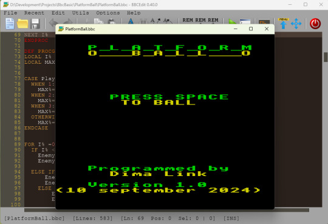Click line 73 LOCAL I% in editor

point(38,56)
